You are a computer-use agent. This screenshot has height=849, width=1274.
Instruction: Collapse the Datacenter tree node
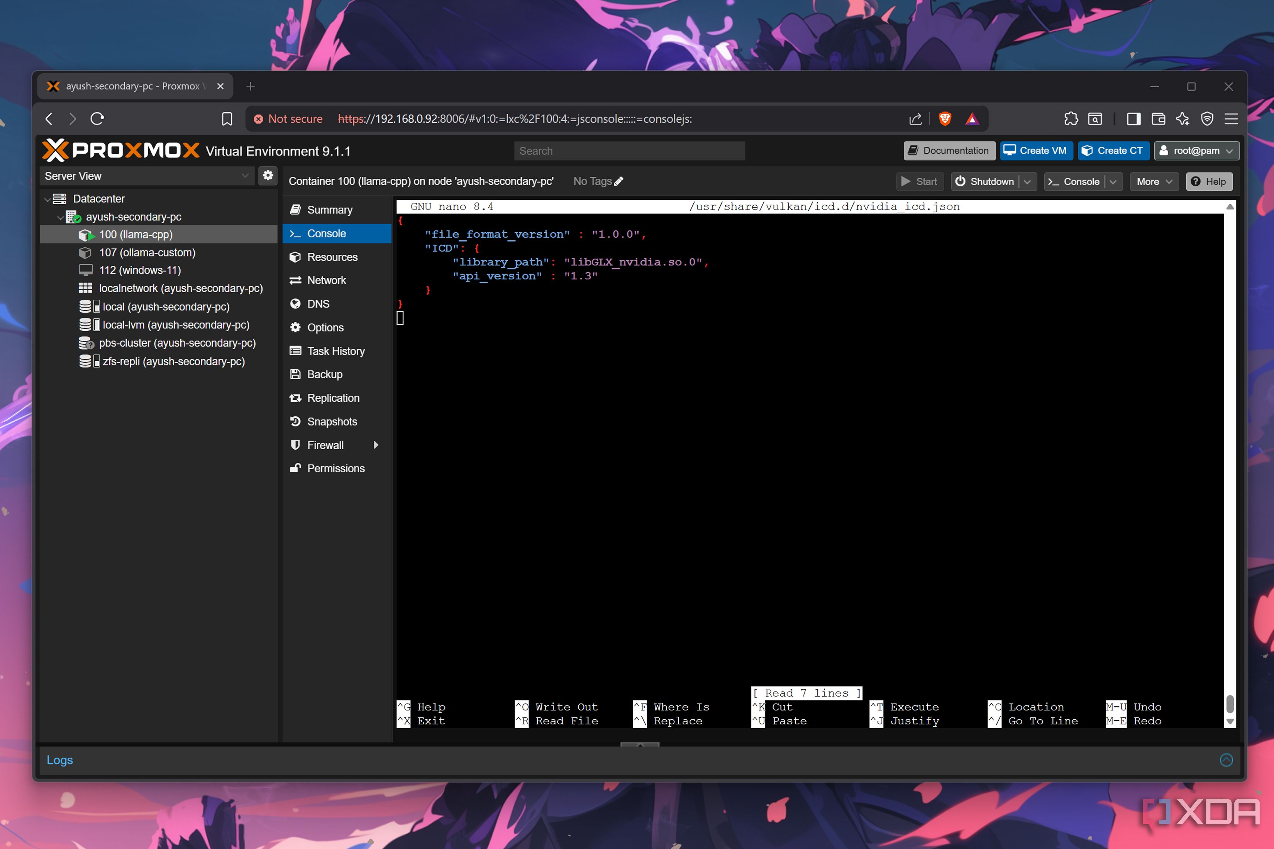coord(47,199)
